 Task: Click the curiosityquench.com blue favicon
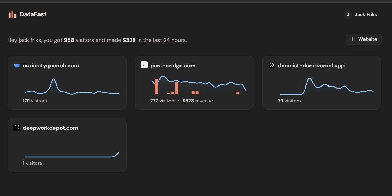click(17, 65)
